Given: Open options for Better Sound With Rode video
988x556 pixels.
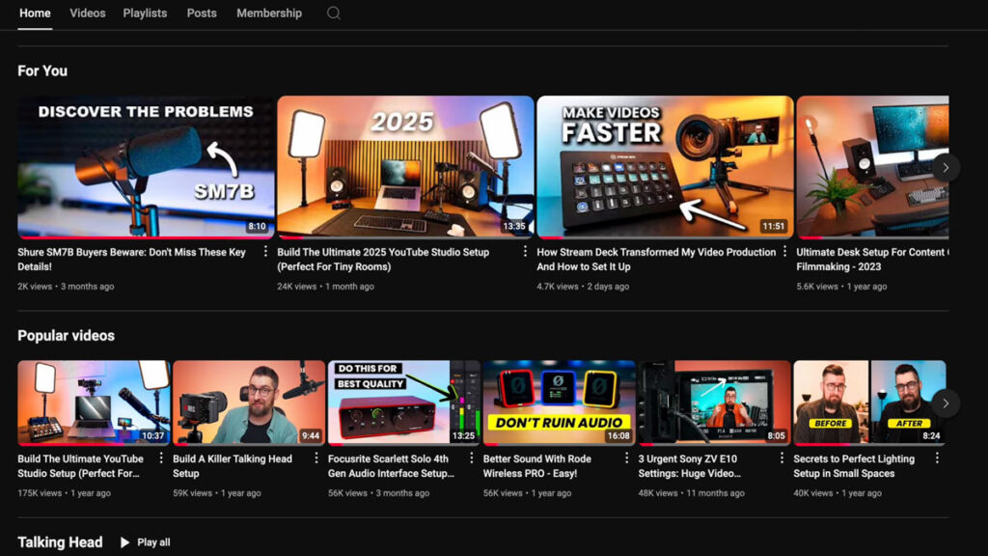Looking at the screenshot, I should click(x=626, y=459).
